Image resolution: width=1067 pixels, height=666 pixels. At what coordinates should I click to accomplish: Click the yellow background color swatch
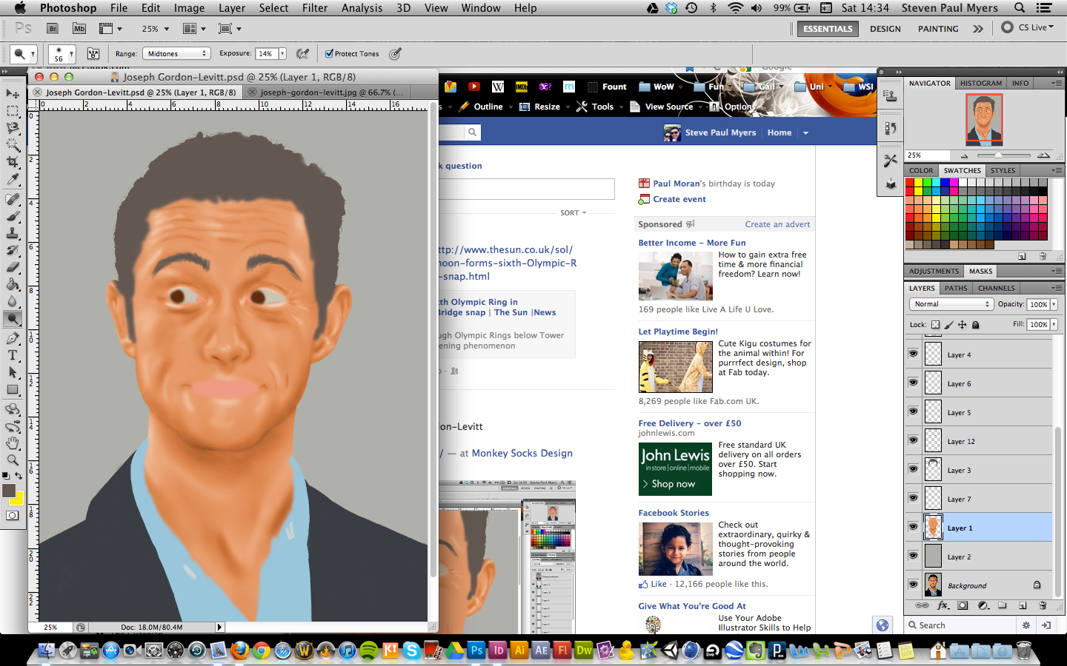point(19,499)
